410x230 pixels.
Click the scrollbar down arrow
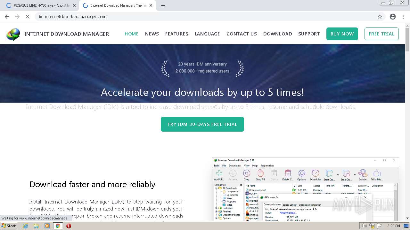click(x=407, y=218)
